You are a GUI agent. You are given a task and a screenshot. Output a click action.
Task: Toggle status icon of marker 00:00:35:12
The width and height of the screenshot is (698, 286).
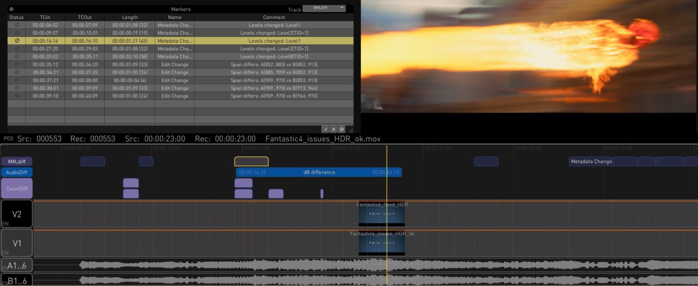[16, 65]
